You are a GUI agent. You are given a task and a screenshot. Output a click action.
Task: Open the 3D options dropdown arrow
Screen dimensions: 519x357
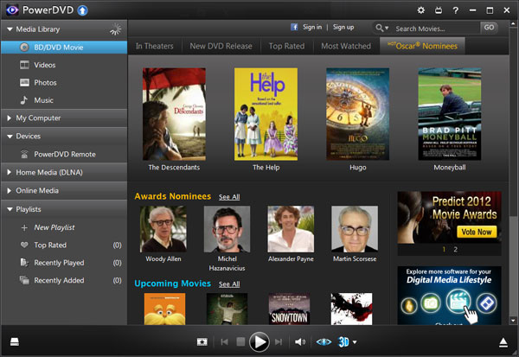click(x=355, y=342)
